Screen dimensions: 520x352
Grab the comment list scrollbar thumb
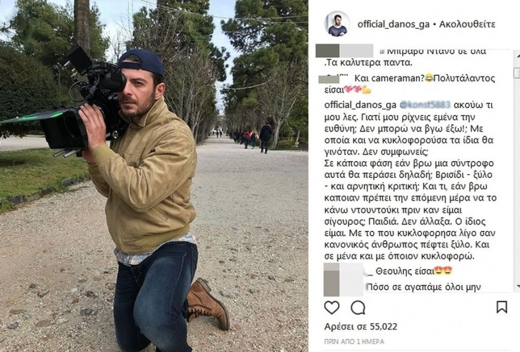(517, 73)
